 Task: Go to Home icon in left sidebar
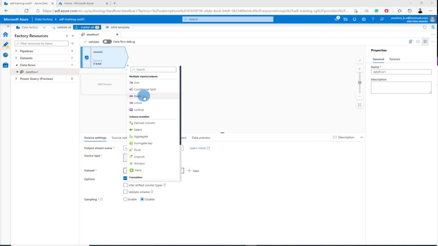(x=5, y=35)
